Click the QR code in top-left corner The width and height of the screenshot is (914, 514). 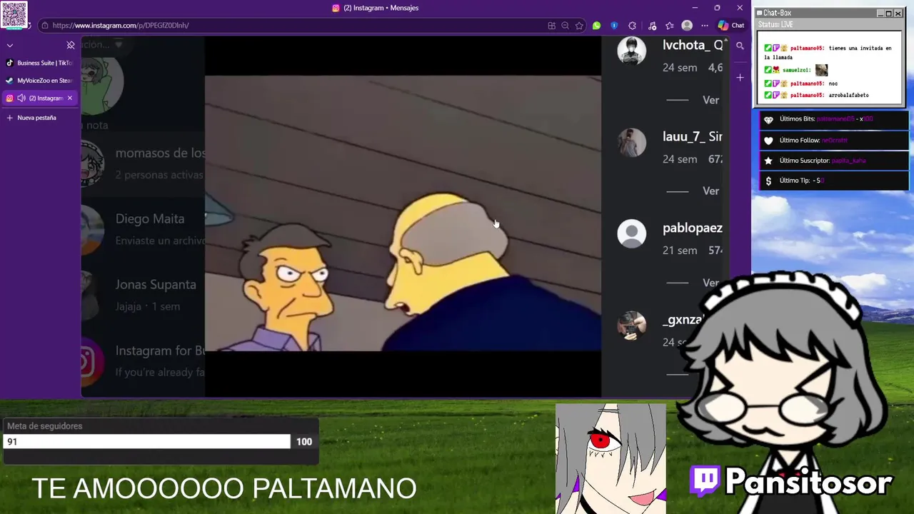pyautogui.click(x=14, y=14)
